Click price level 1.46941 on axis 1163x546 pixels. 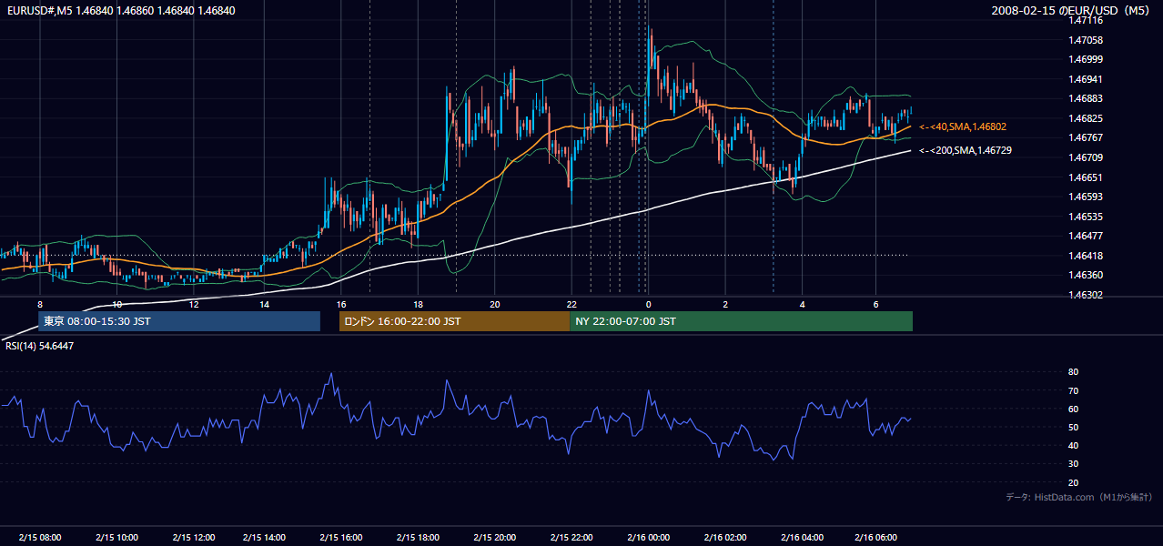pos(1086,79)
